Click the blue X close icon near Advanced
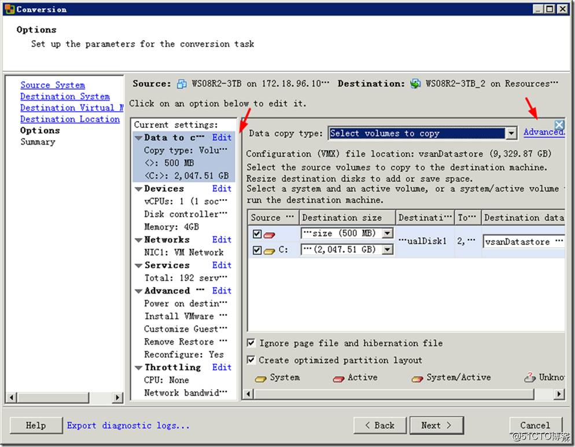Screen dimensions: 575x447 click(559, 124)
